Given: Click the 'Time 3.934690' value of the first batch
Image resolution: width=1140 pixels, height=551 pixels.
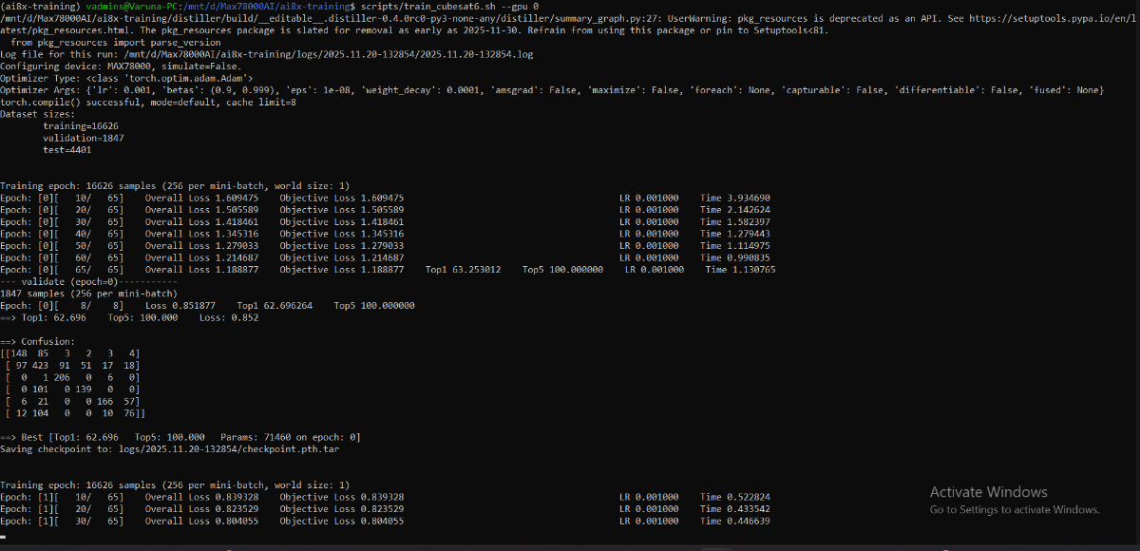Looking at the screenshot, I should [735, 198].
